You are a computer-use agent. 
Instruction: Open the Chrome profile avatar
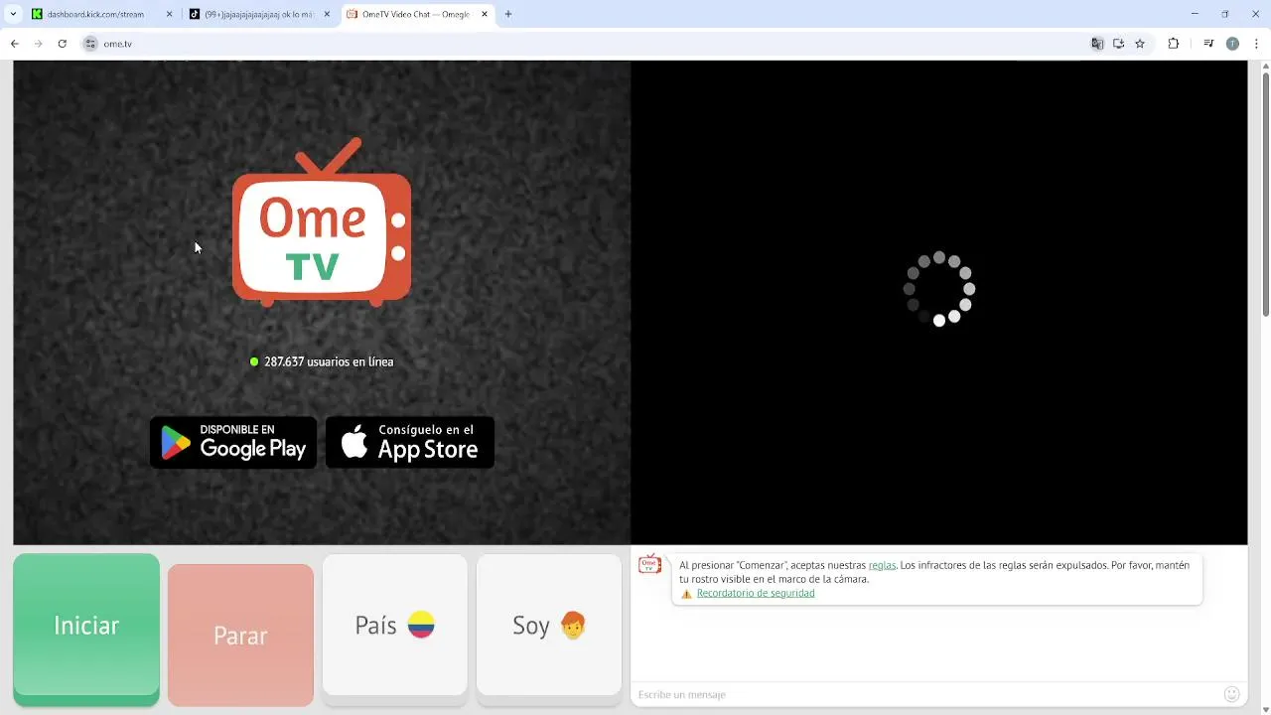point(1232,44)
